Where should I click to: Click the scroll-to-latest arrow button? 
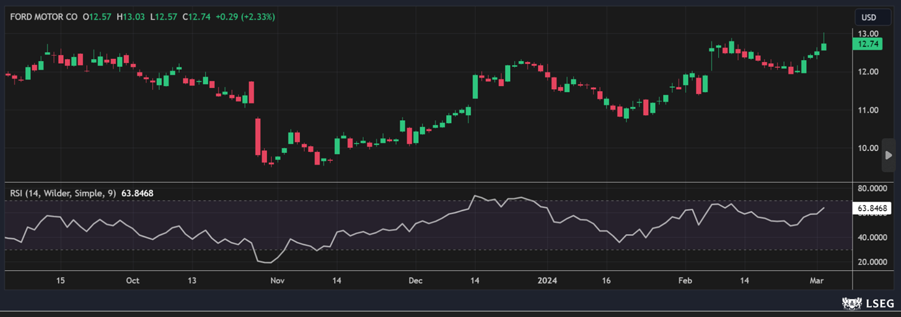888,155
